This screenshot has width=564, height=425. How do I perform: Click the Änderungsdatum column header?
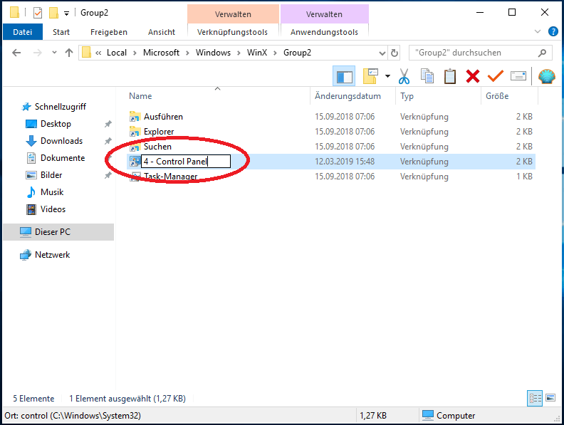tap(348, 96)
